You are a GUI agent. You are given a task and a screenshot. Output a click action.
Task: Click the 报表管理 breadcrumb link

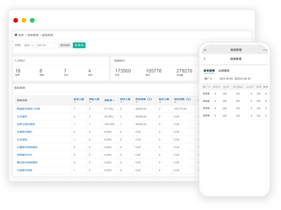(x=33, y=35)
